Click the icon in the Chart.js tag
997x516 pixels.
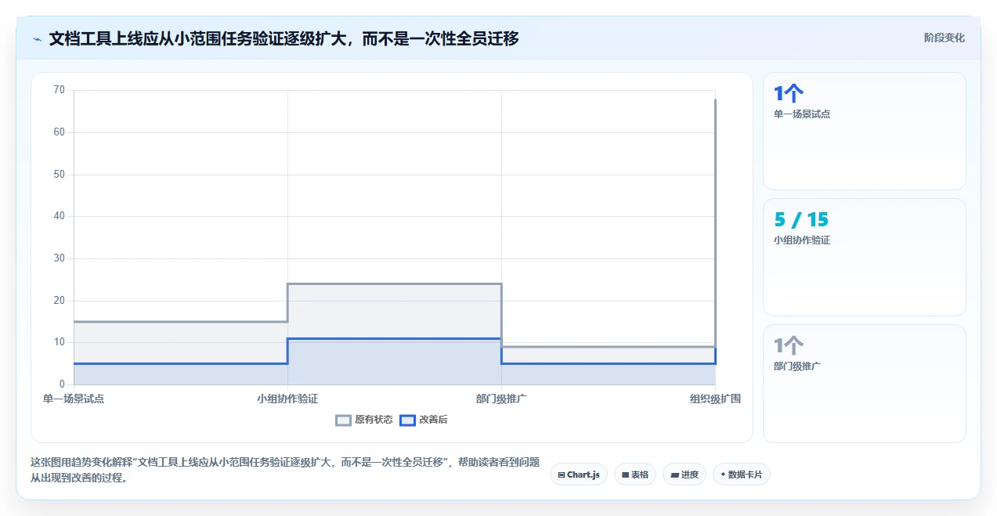pos(562,475)
